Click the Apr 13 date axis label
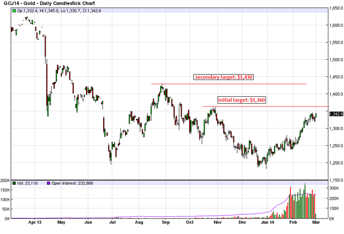Image resolution: width=344 pixels, height=234 pixels. pyautogui.click(x=34, y=222)
